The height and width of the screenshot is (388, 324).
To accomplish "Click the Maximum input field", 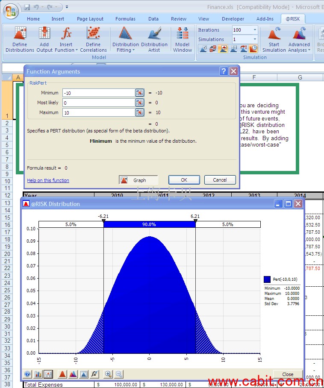I will point(99,112).
